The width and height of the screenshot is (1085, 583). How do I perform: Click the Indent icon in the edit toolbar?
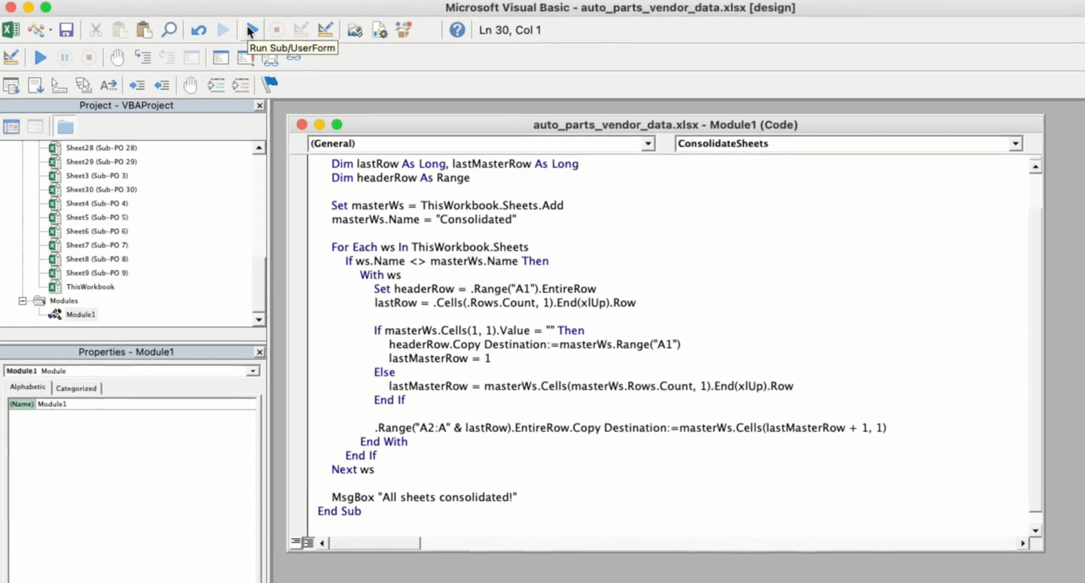(x=137, y=85)
